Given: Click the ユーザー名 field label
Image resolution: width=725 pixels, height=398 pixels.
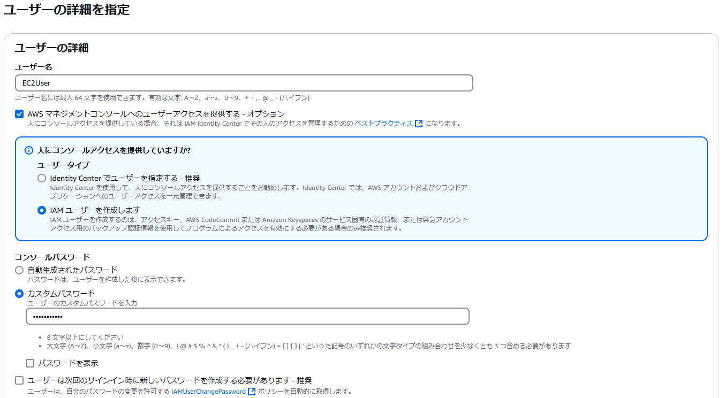Looking at the screenshot, I should pyautogui.click(x=33, y=67).
